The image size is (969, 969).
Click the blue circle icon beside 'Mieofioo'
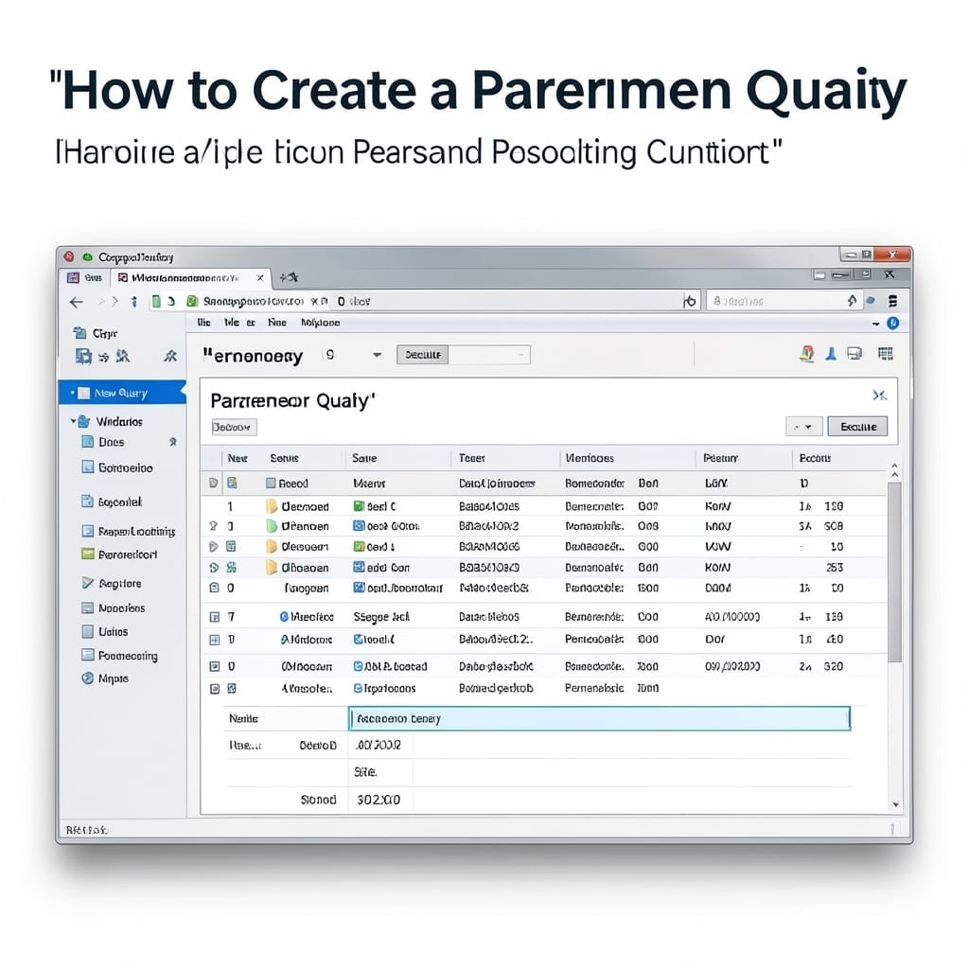click(x=284, y=617)
